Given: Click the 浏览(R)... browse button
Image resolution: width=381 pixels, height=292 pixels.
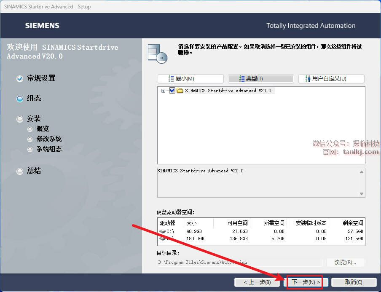Looking at the screenshot, I should 345,263.
